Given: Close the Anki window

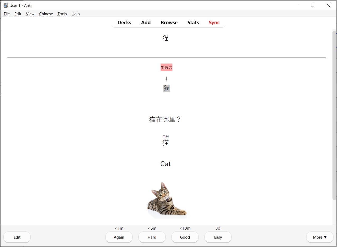Looking at the screenshot, I should [328, 5].
